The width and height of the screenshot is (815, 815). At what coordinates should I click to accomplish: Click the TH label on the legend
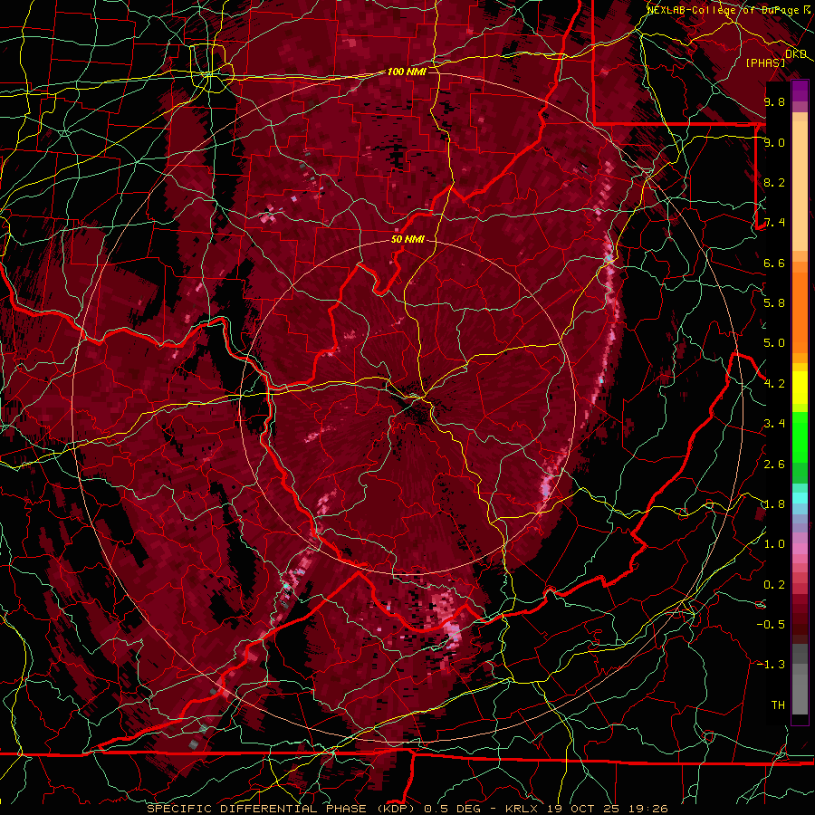click(778, 705)
